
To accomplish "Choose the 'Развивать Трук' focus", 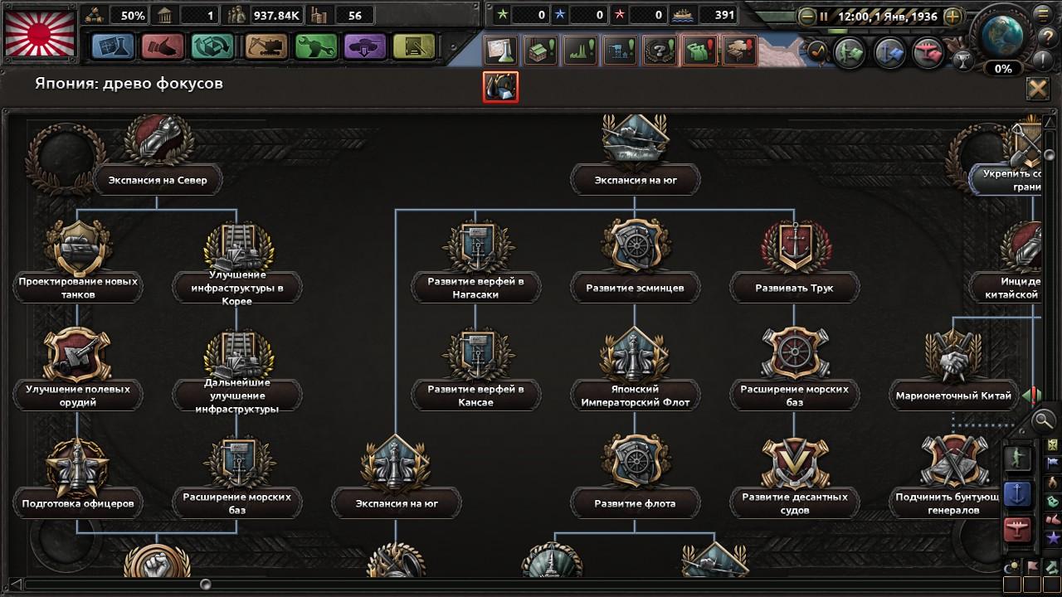I will click(x=794, y=288).
